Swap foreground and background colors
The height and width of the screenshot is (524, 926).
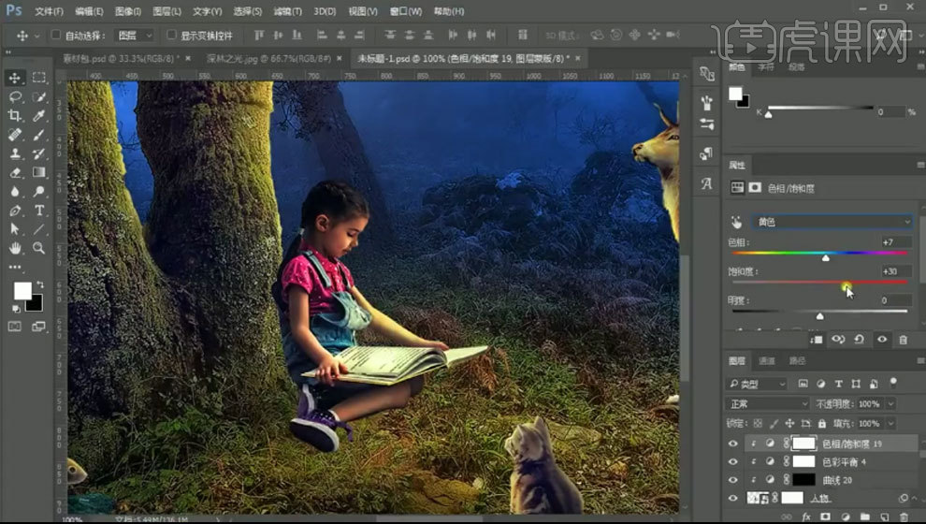(x=40, y=284)
